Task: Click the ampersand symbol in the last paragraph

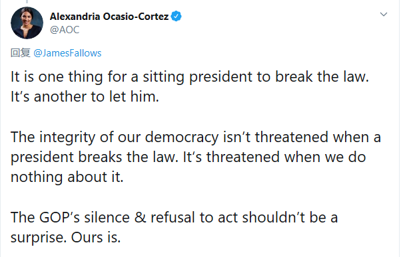Action: pyautogui.click(x=140, y=217)
